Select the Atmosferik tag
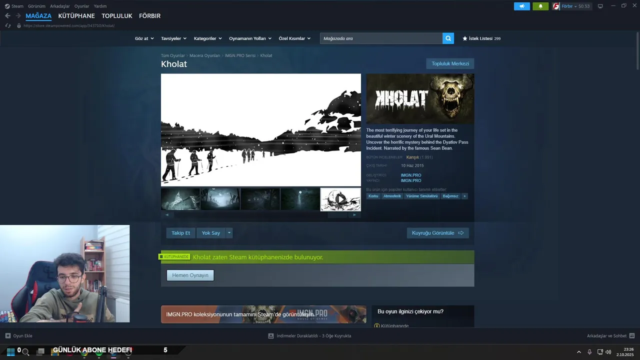This screenshot has height=360, width=640. (392, 196)
